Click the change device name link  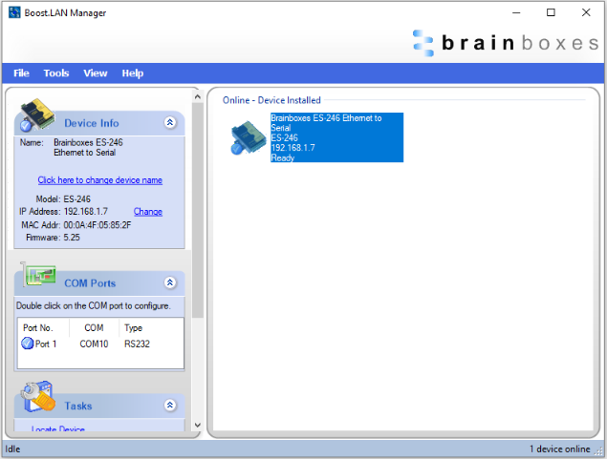pos(99,180)
